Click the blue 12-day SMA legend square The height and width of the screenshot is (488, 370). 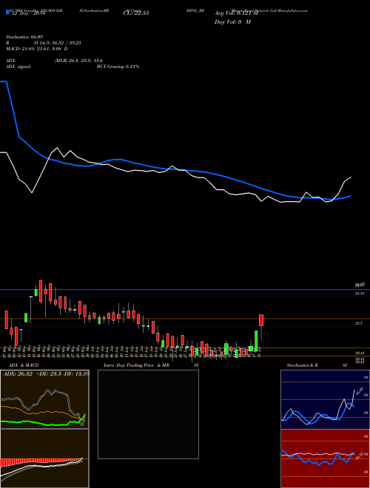[8, 12]
